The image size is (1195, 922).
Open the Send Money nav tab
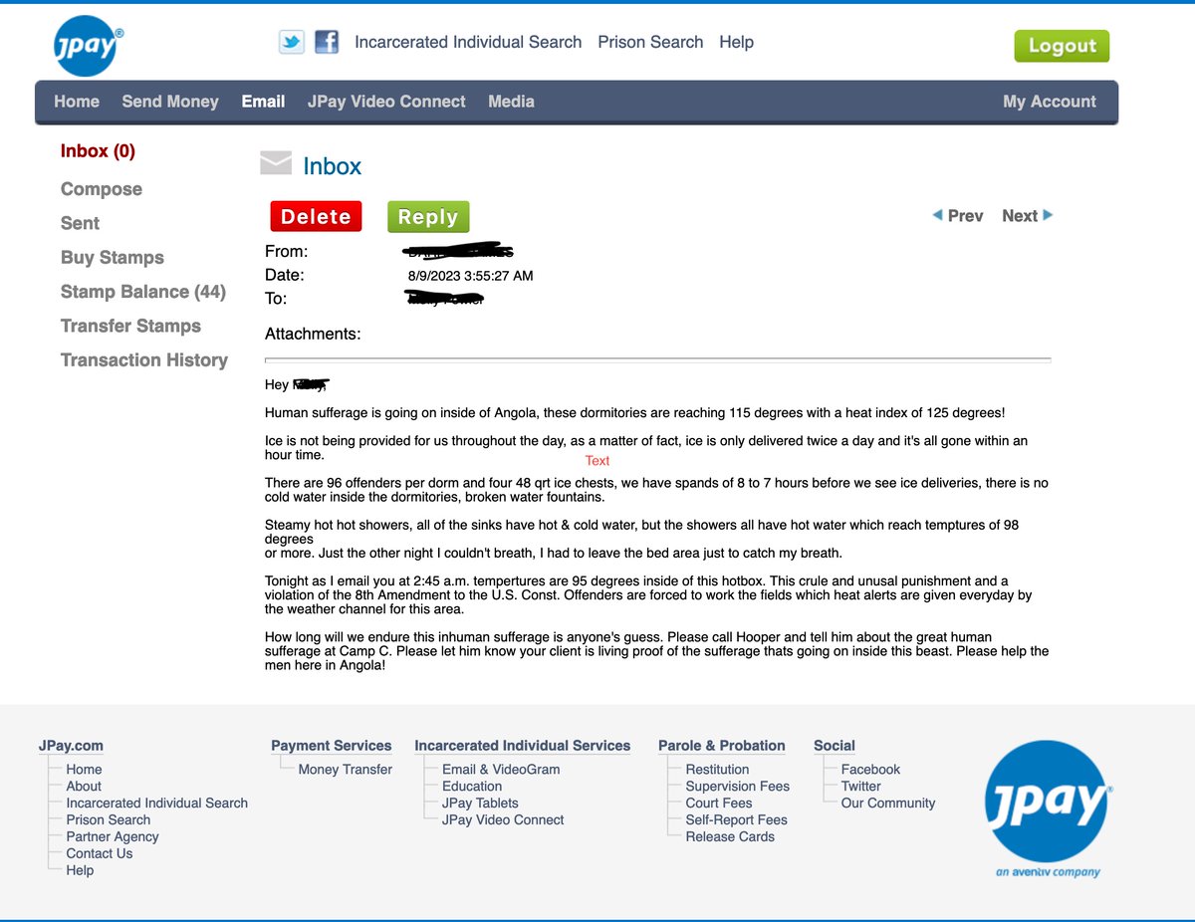point(170,102)
